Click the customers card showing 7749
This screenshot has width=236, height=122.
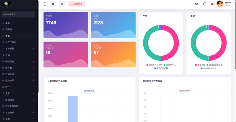point(66,25)
